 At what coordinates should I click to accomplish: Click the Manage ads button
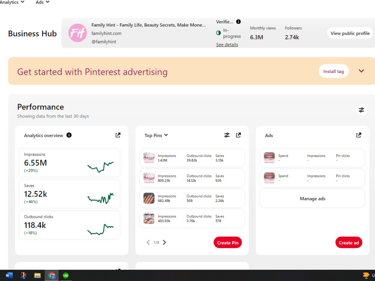pos(312,199)
